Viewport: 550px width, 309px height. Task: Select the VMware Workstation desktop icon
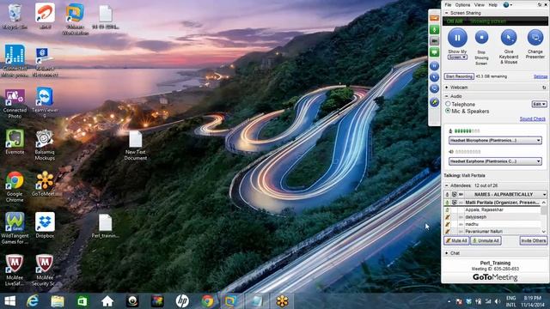point(75,19)
